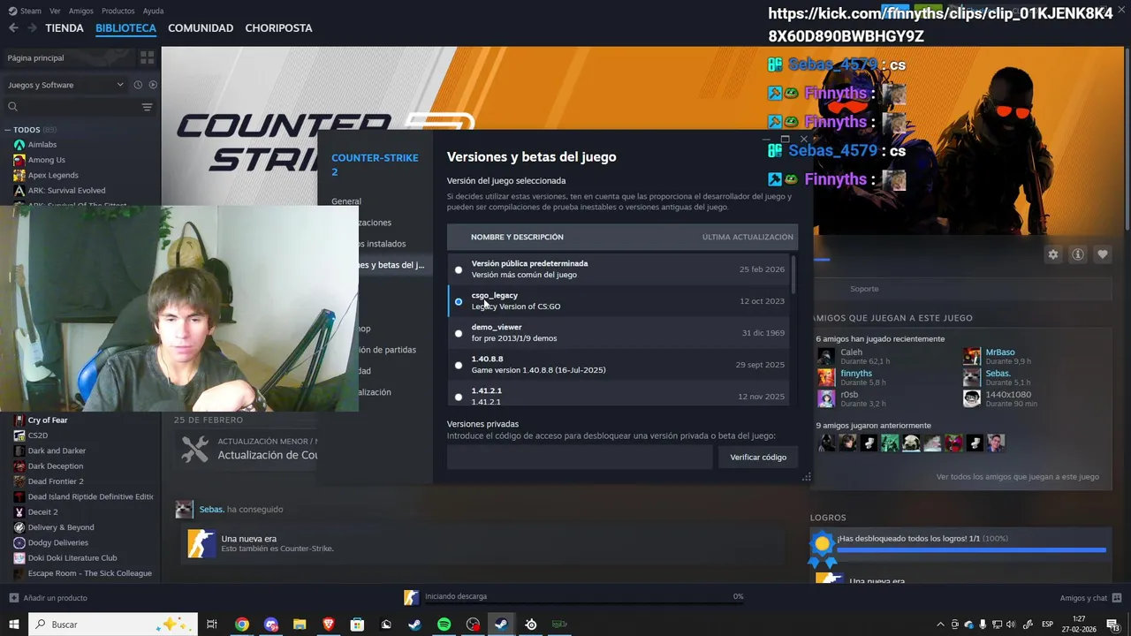Click the achievements progress bar
Viewport: 1131px width, 636px height.
pos(972,550)
